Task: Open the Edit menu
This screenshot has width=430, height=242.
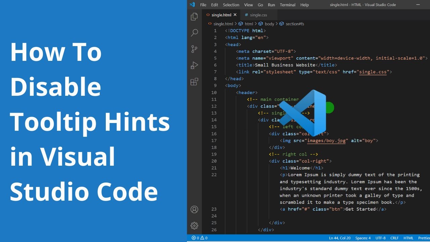Action: tap(215, 5)
